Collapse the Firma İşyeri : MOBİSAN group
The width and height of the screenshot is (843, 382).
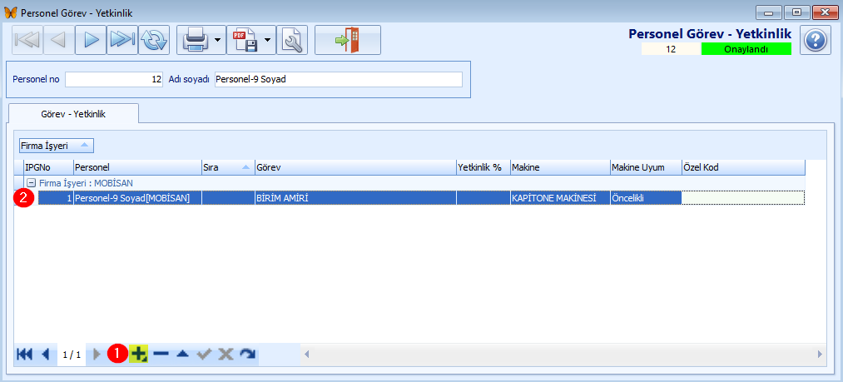click(31, 183)
